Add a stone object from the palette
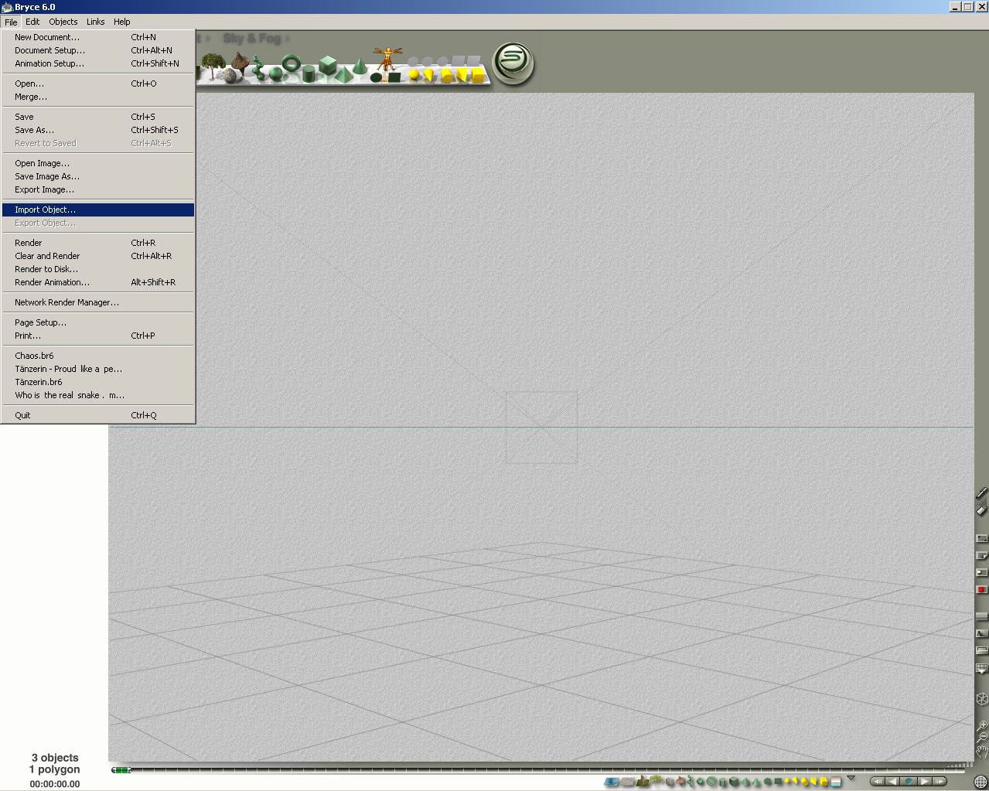989x791 pixels. coord(230,76)
